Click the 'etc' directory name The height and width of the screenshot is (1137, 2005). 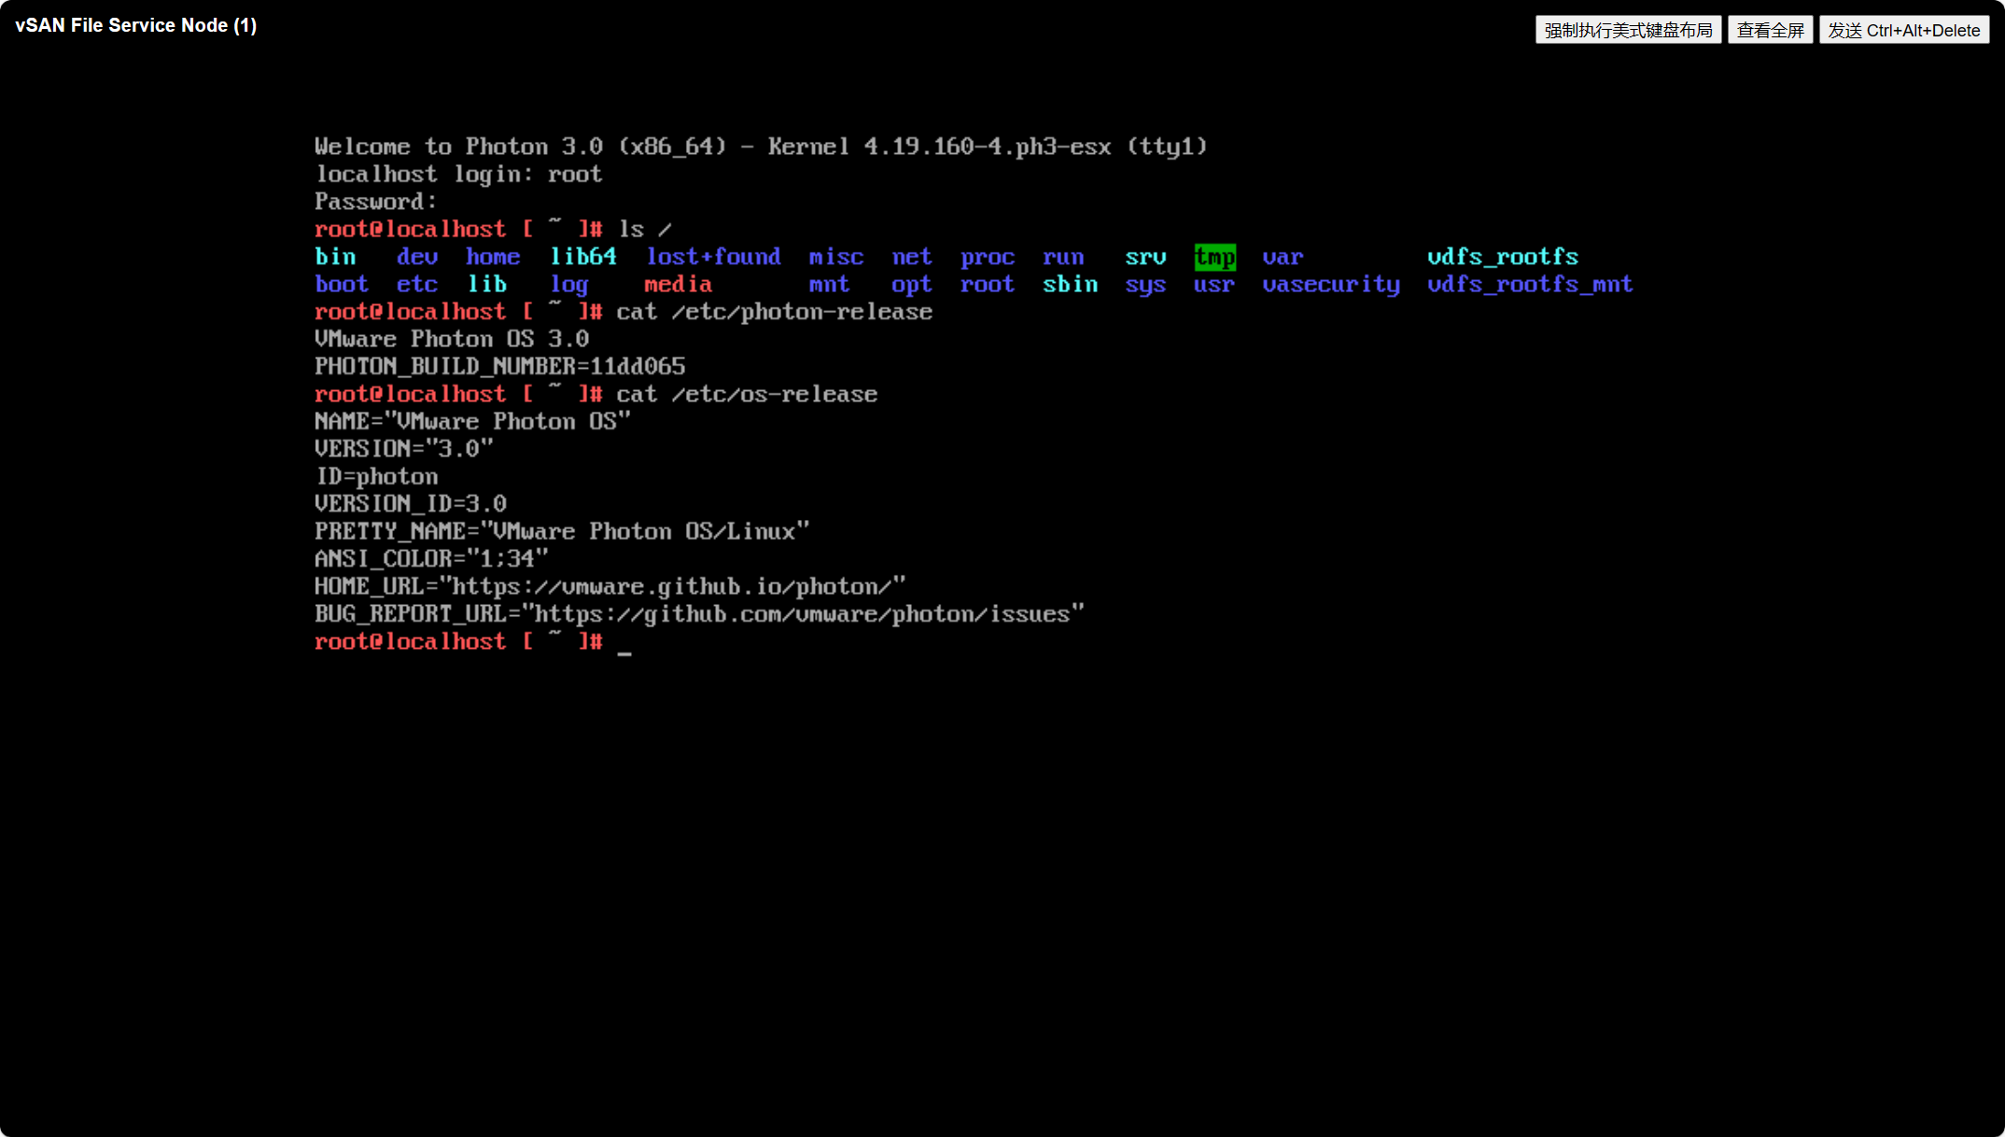(x=417, y=285)
